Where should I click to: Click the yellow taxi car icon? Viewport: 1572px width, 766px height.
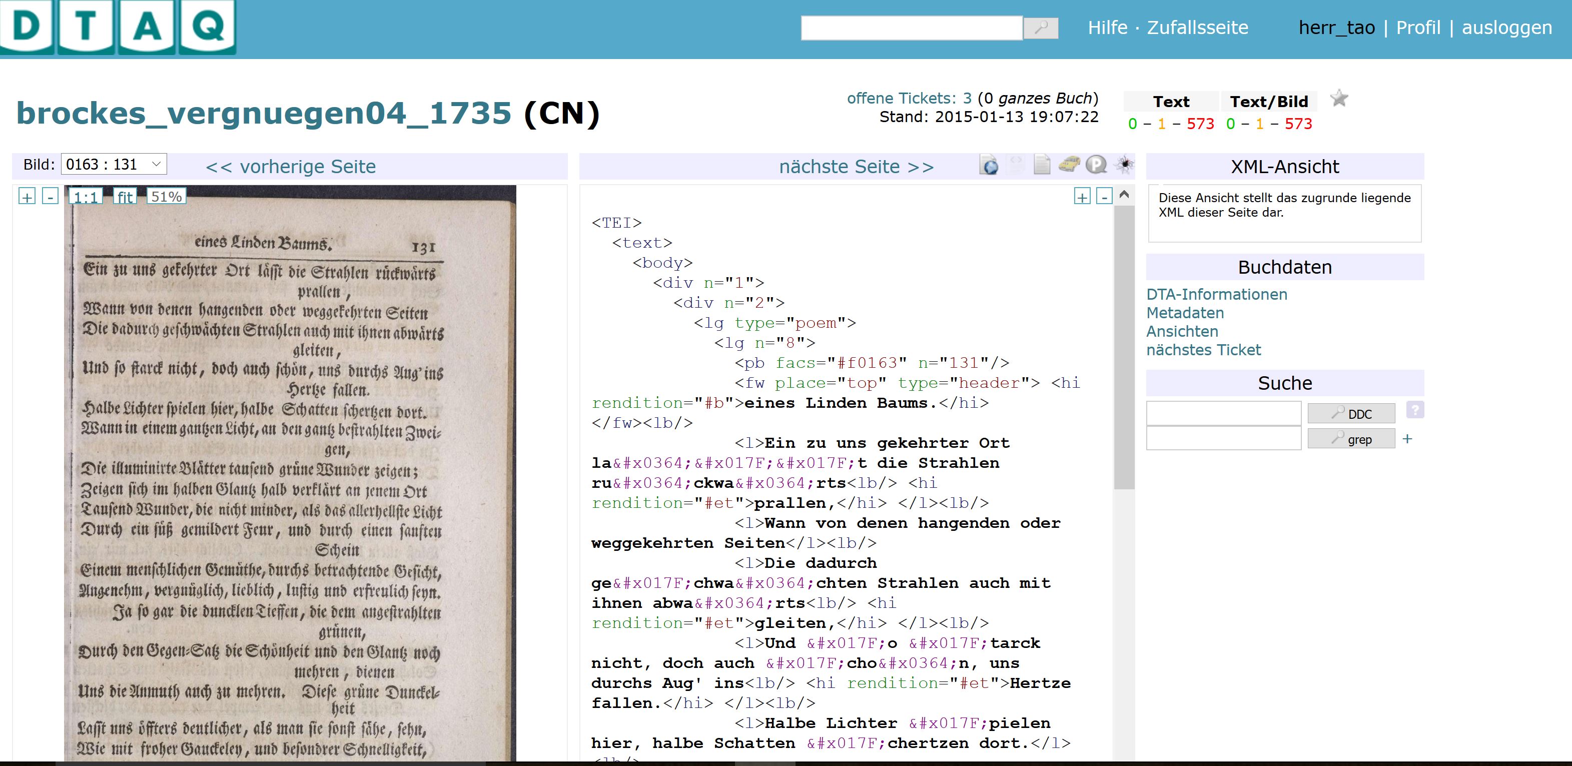[x=1069, y=164]
